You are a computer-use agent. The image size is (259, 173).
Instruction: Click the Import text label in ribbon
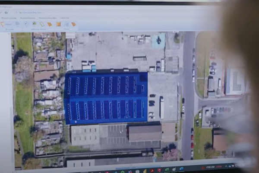9,24
